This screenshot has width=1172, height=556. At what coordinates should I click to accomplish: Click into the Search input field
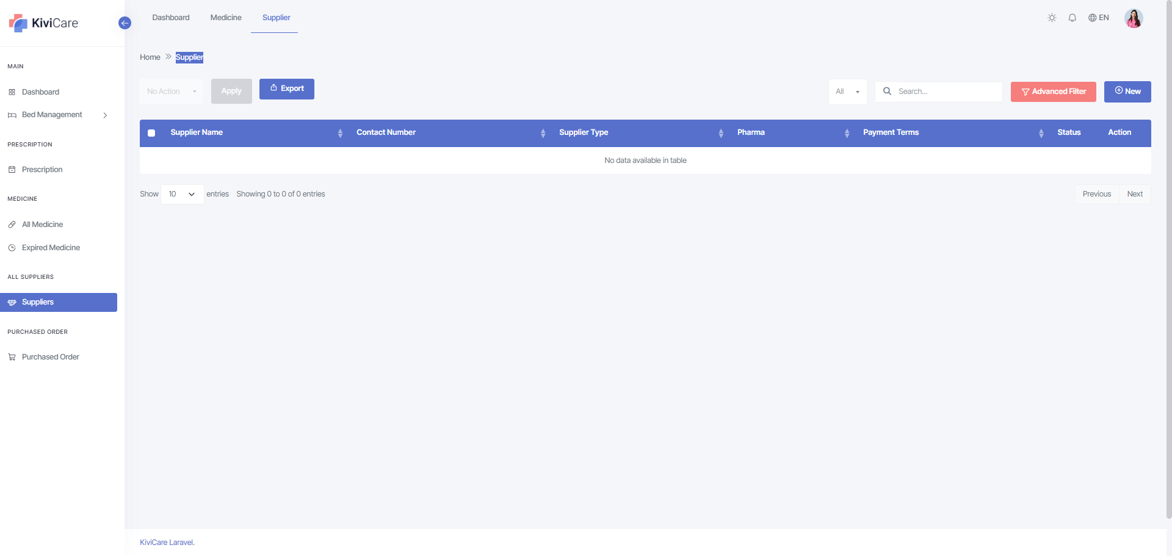pos(946,92)
